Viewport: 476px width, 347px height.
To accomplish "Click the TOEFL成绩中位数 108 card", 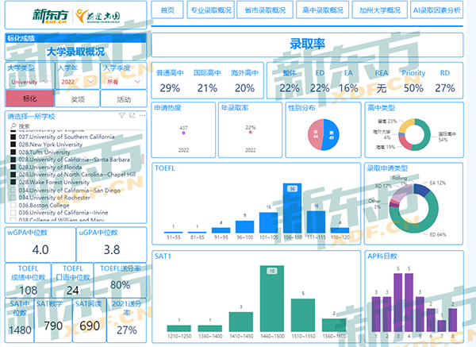I will tap(28, 280).
